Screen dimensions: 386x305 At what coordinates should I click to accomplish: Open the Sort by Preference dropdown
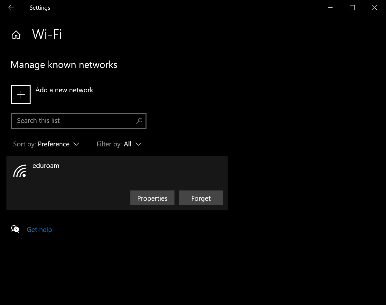point(46,144)
